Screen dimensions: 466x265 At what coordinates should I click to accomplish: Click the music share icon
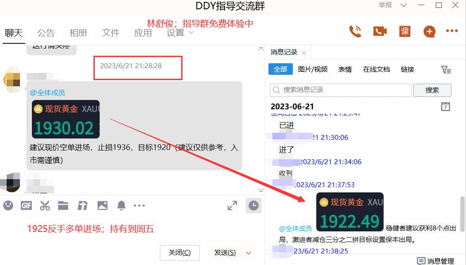[83, 205]
